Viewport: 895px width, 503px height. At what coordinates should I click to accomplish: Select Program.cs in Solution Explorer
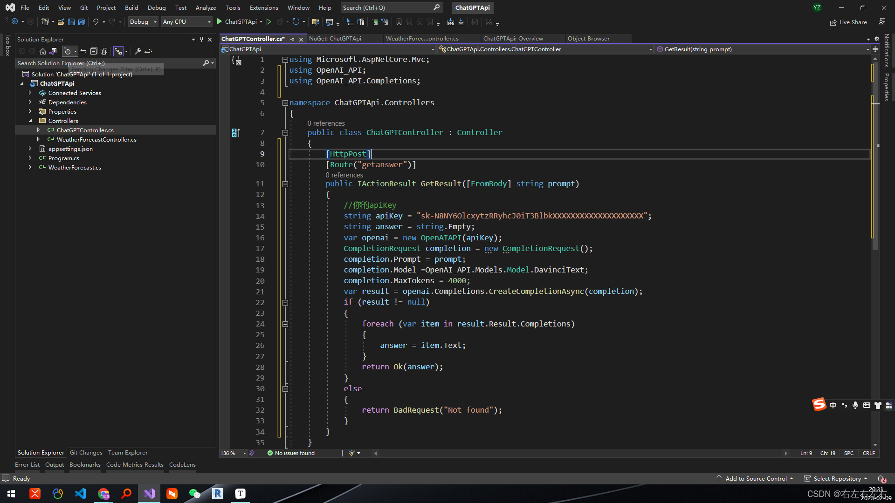64,158
